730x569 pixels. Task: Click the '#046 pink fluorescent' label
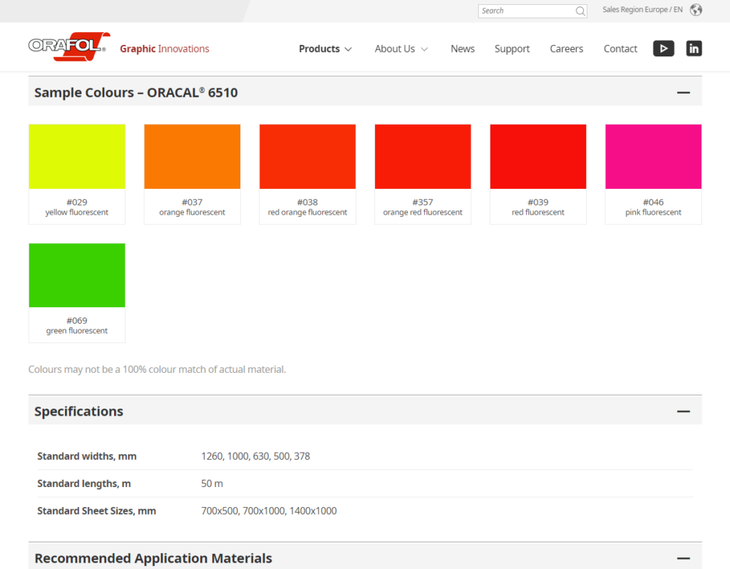click(653, 207)
